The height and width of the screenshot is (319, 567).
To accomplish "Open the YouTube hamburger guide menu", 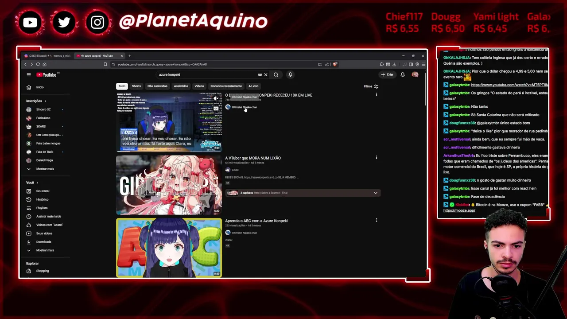I will pos(29,75).
